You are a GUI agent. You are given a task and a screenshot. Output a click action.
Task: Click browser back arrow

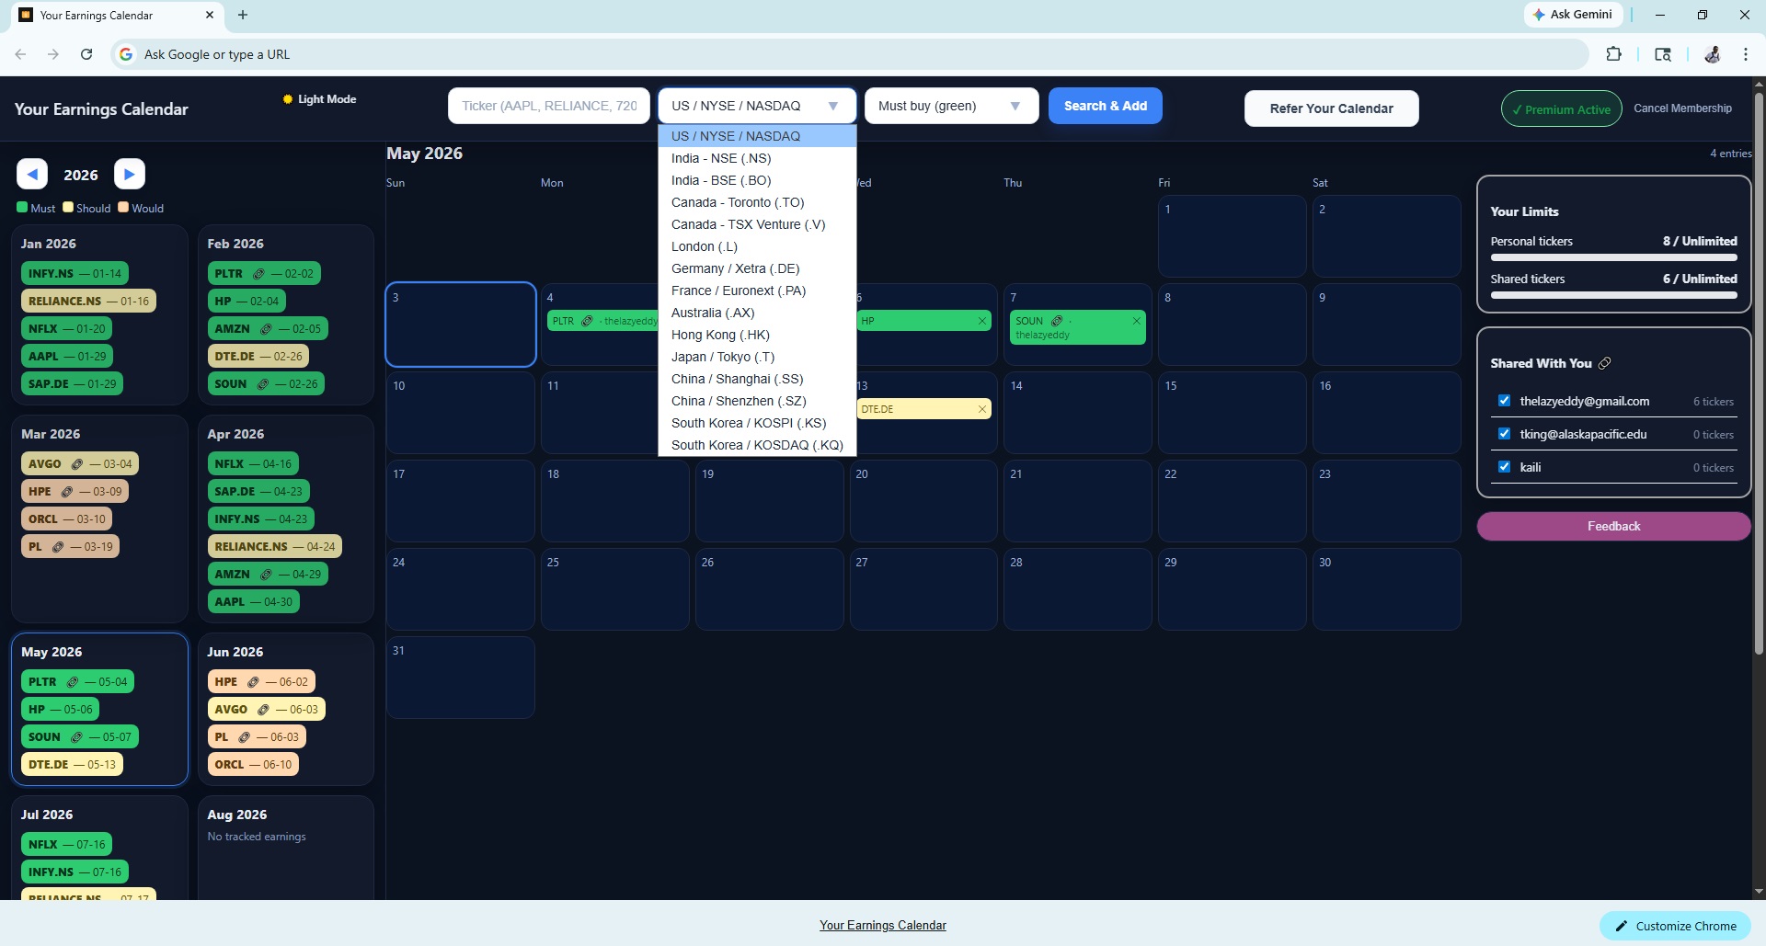click(20, 54)
